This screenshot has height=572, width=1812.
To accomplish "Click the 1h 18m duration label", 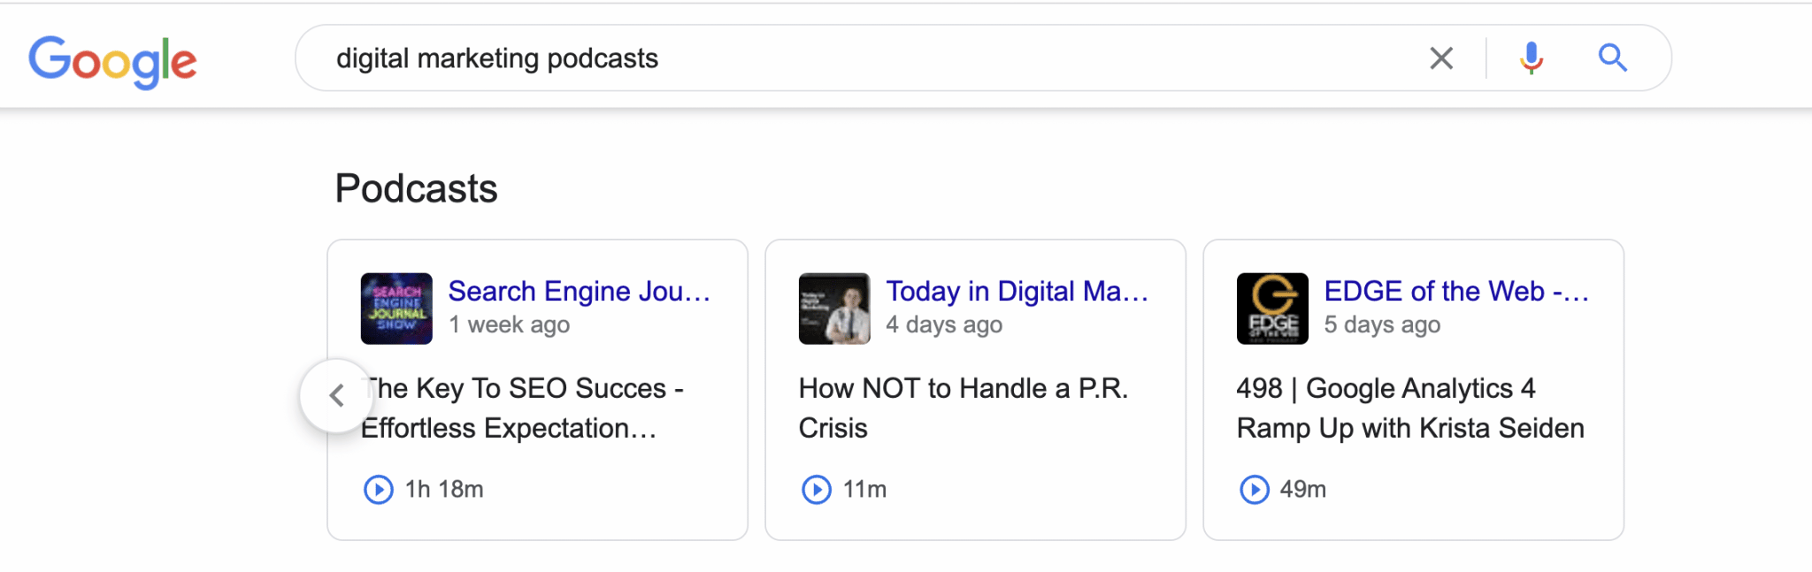I will (x=444, y=489).
